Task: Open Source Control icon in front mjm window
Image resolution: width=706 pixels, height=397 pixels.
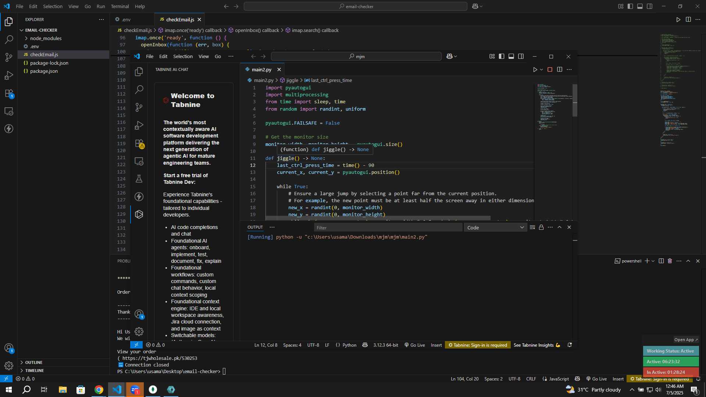Action: (x=139, y=107)
